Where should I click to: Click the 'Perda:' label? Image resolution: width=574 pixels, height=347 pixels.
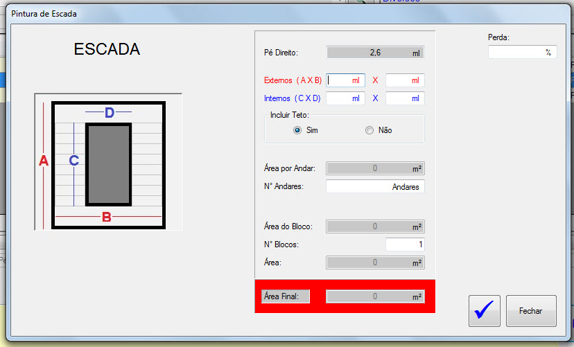pyautogui.click(x=498, y=37)
